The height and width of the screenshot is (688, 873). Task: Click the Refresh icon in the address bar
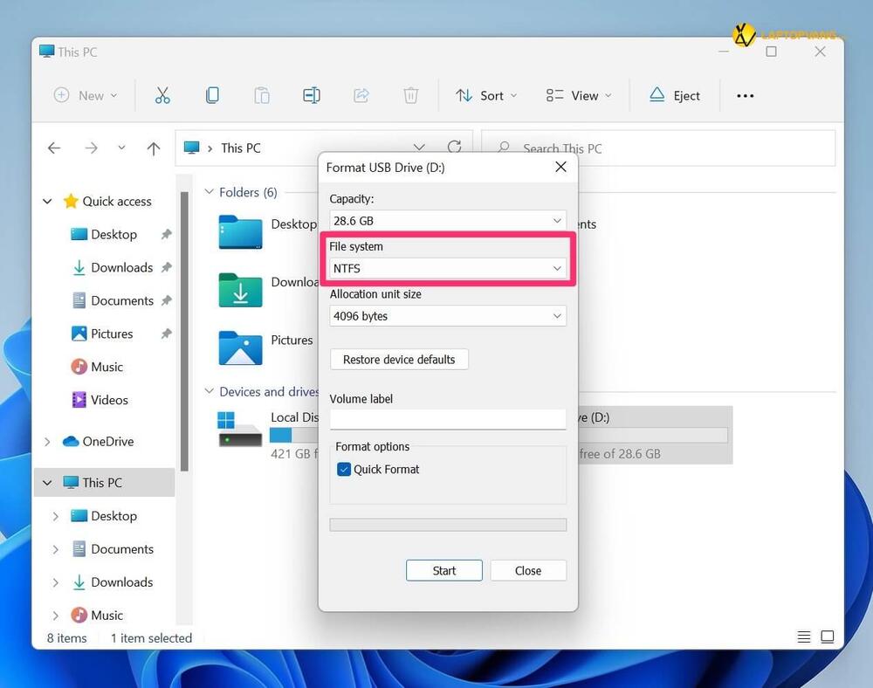(453, 147)
